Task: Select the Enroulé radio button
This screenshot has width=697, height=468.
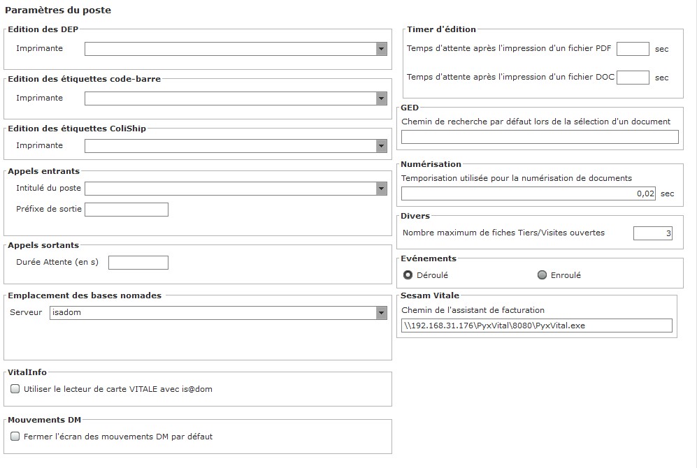Action: pos(542,275)
